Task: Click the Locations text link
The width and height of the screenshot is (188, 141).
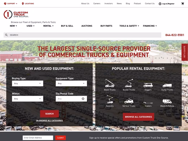Action: pyautogui.click(x=29, y=4)
